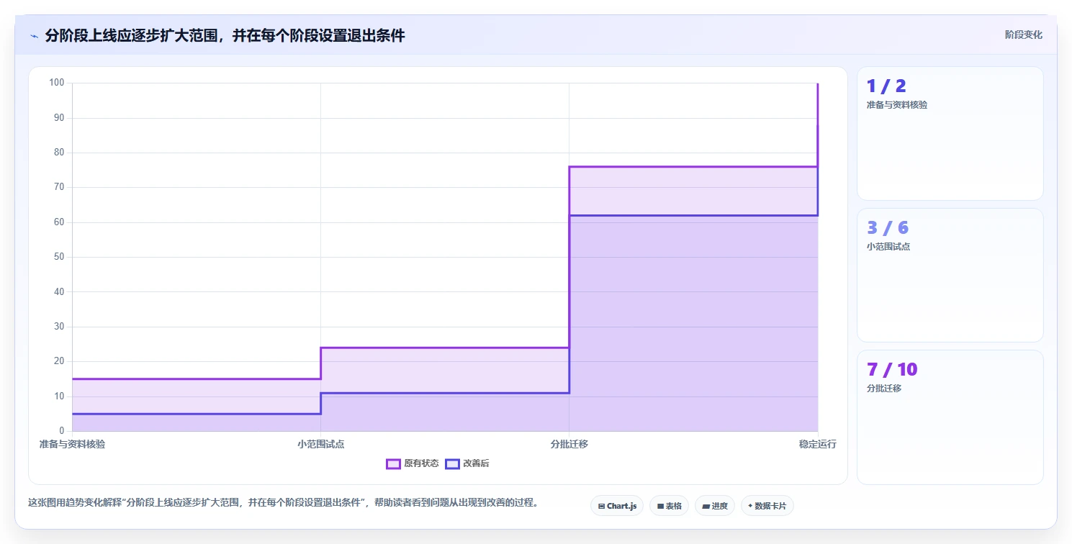Screen dimensions: 1072x544
Task: Click the 稳定运行 x-axis label
Action: [818, 444]
